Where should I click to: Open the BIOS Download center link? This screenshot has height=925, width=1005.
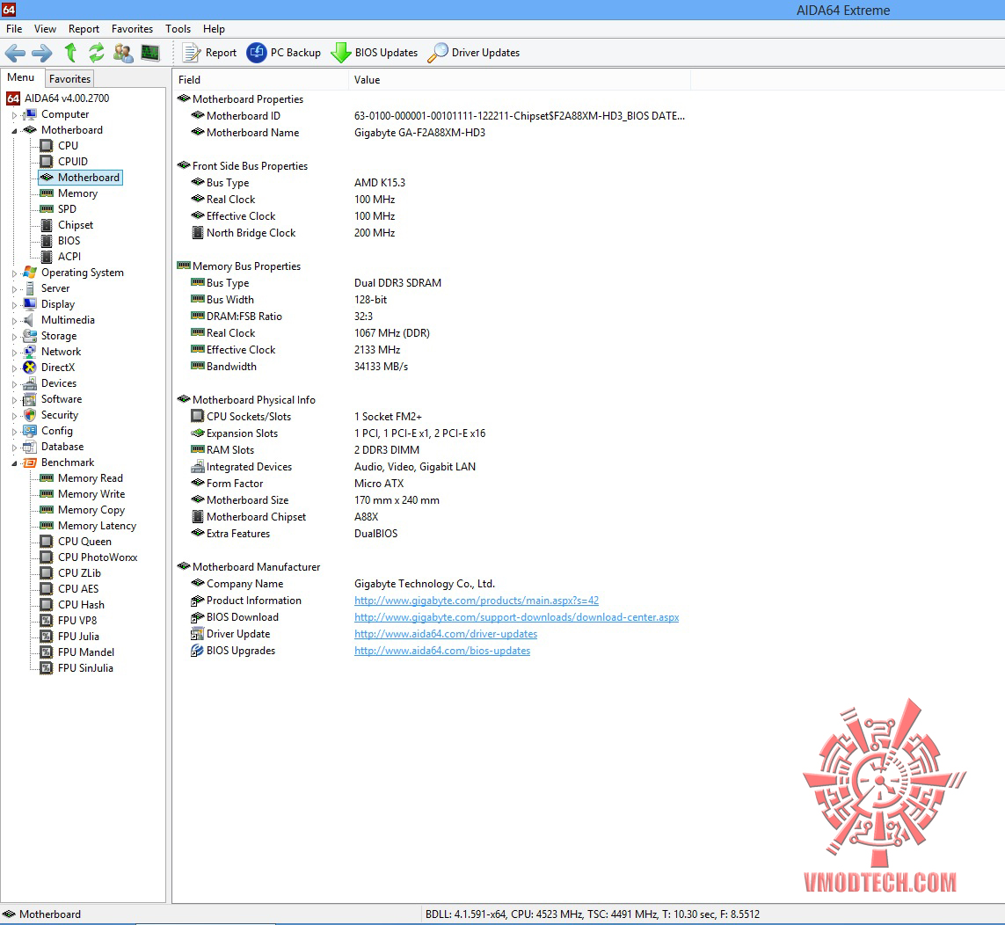[517, 617]
